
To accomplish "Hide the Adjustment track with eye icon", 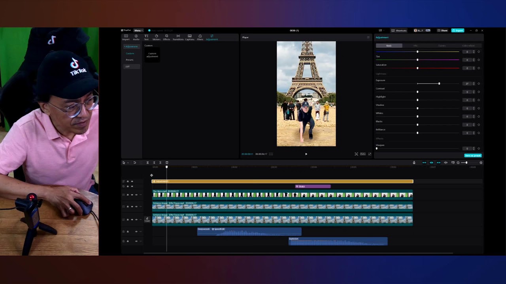I will (x=132, y=181).
